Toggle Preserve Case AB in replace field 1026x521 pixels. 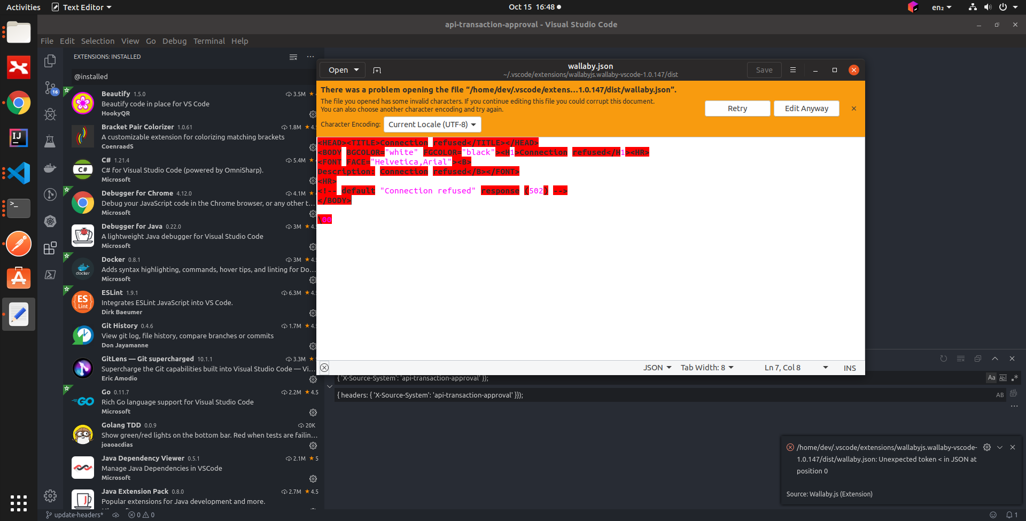coord(1000,395)
